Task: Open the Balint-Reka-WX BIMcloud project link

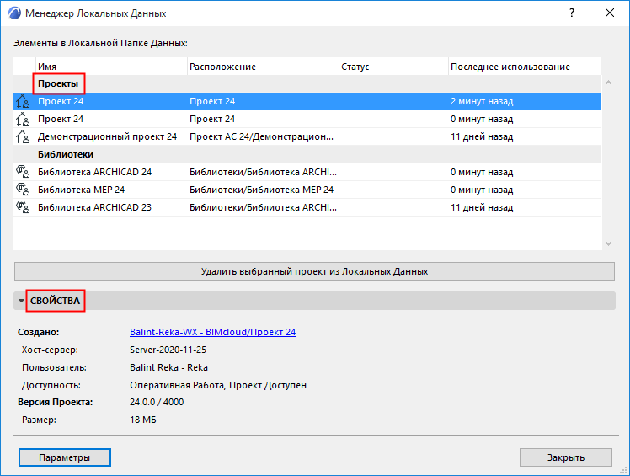Action: (x=212, y=332)
